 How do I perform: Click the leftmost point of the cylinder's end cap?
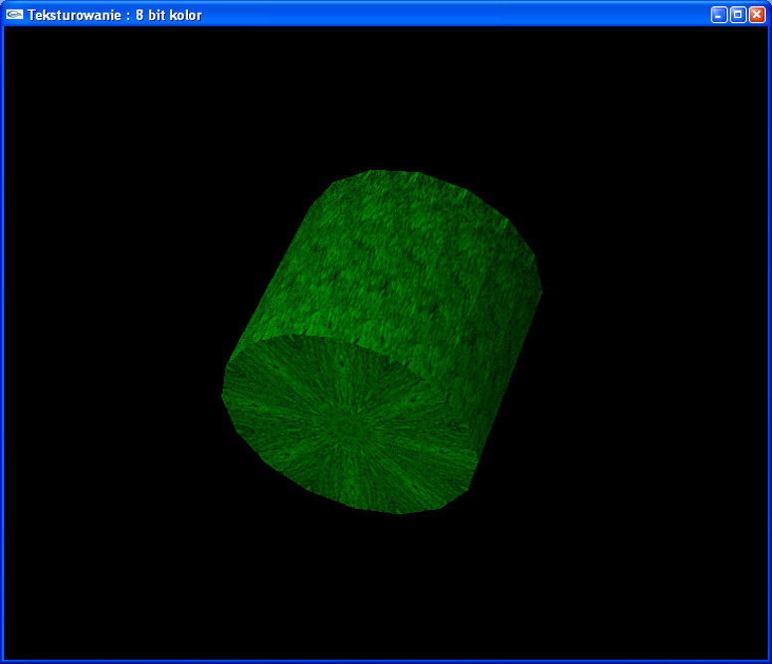(x=223, y=395)
